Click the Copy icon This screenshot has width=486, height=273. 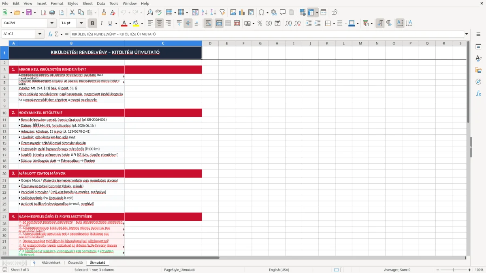point(81,13)
